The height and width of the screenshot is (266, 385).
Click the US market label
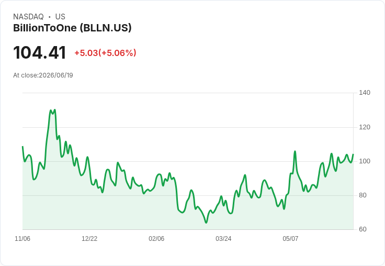click(60, 17)
